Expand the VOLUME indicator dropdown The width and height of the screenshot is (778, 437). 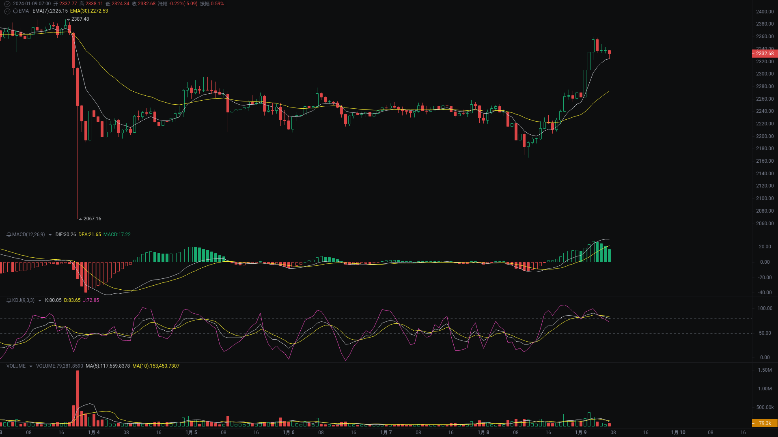pyautogui.click(x=30, y=366)
